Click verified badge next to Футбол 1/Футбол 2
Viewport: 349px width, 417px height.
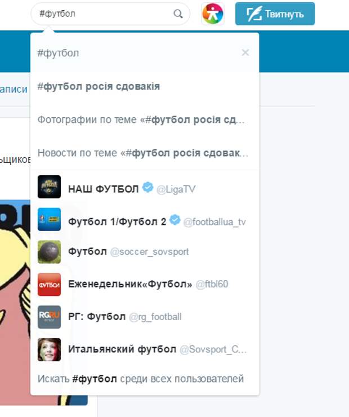click(x=174, y=220)
